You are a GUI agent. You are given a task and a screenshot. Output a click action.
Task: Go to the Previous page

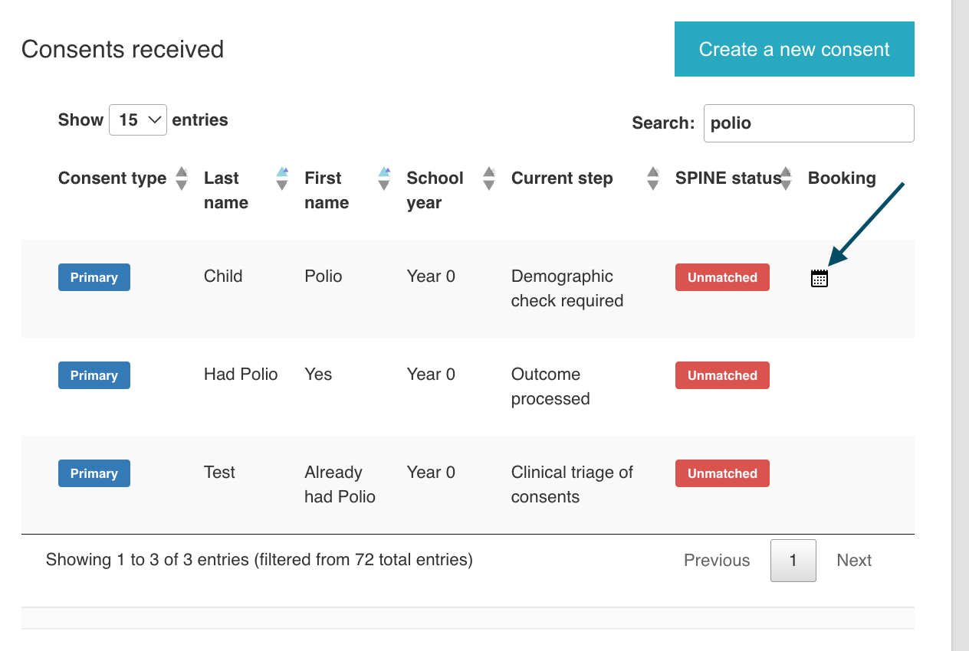(x=716, y=561)
